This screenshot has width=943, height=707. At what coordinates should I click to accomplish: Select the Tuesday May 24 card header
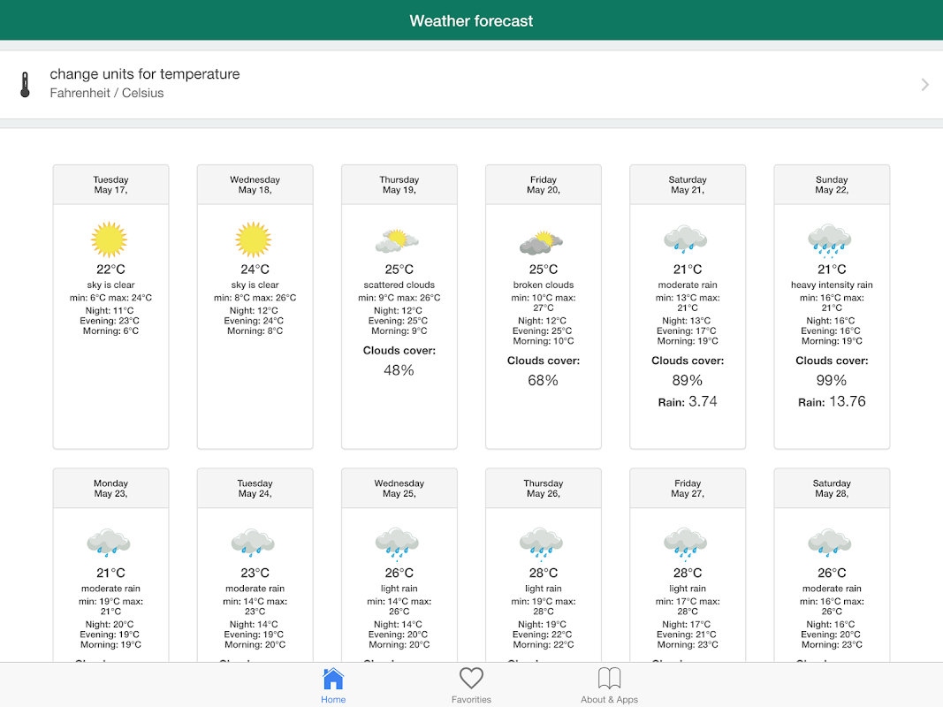[255, 488]
